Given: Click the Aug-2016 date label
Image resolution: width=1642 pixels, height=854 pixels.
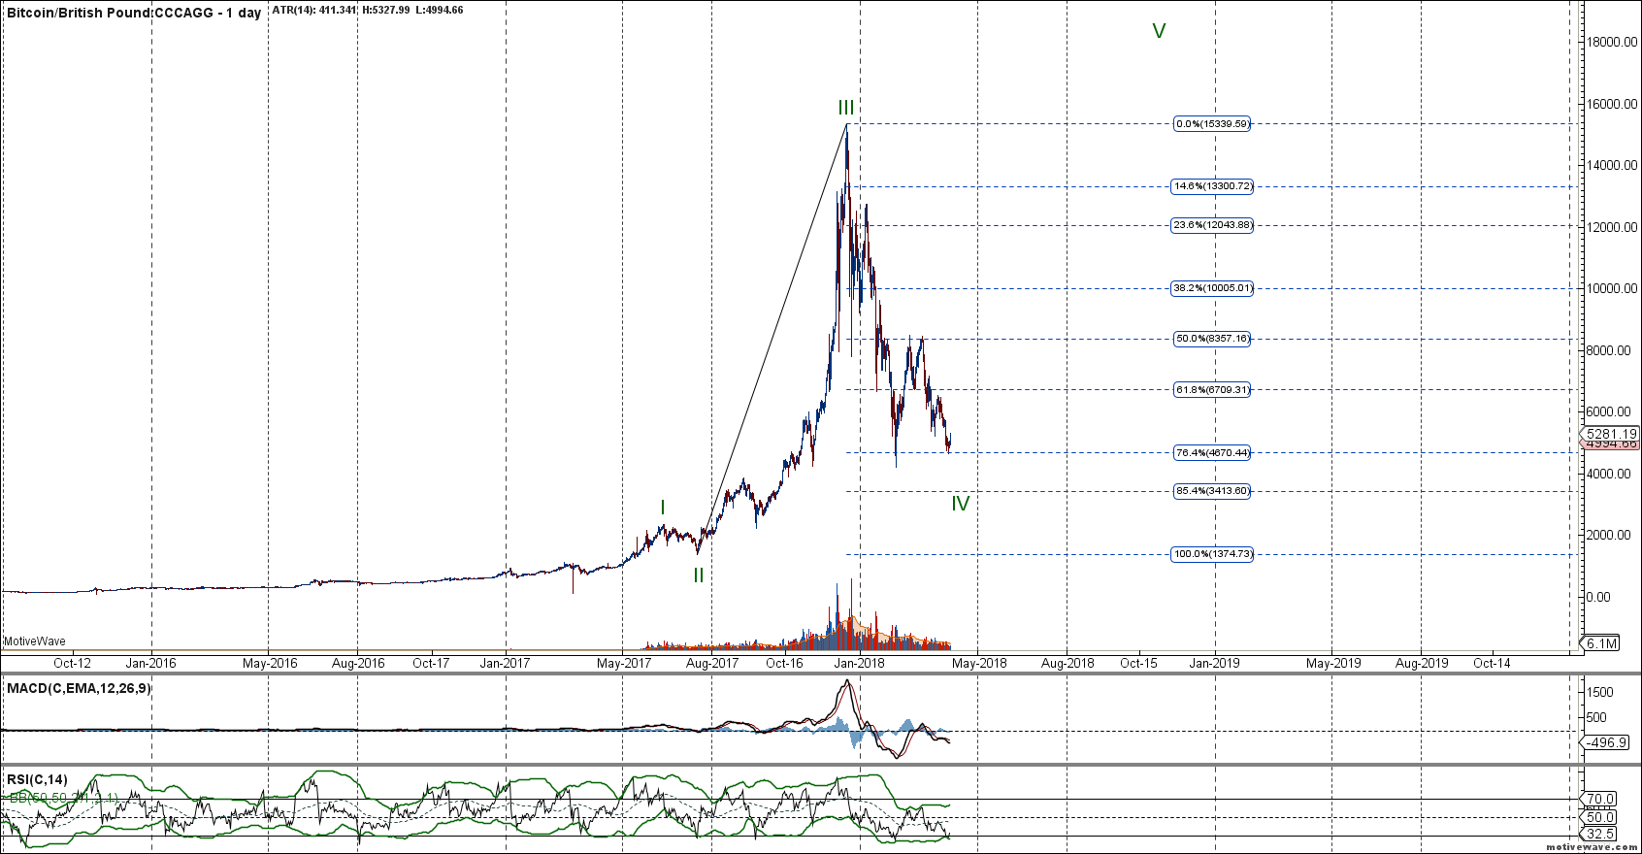Looking at the screenshot, I should coord(358,664).
